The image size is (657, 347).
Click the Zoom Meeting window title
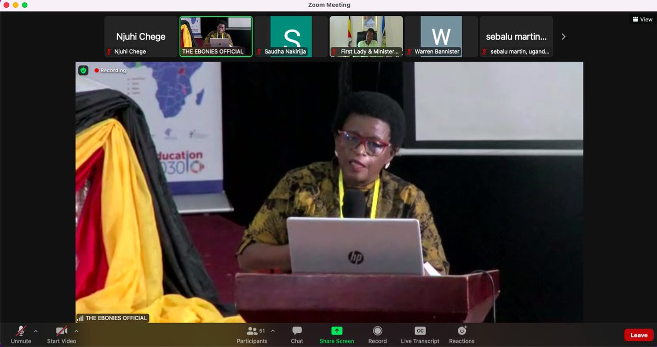[x=329, y=5]
